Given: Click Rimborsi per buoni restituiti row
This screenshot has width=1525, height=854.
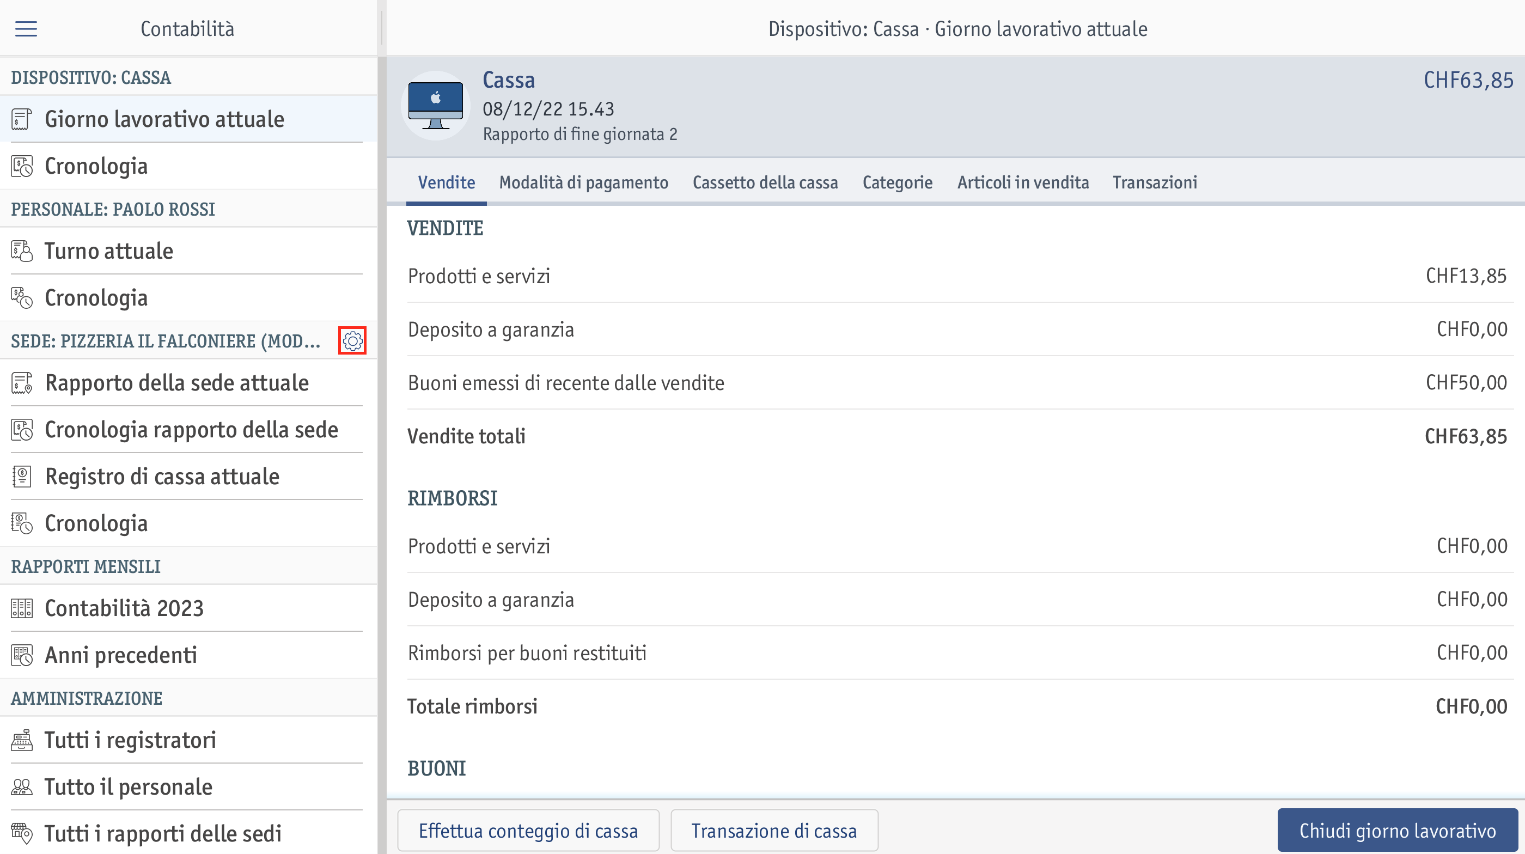Looking at the screenshot, I should (960, 653).
